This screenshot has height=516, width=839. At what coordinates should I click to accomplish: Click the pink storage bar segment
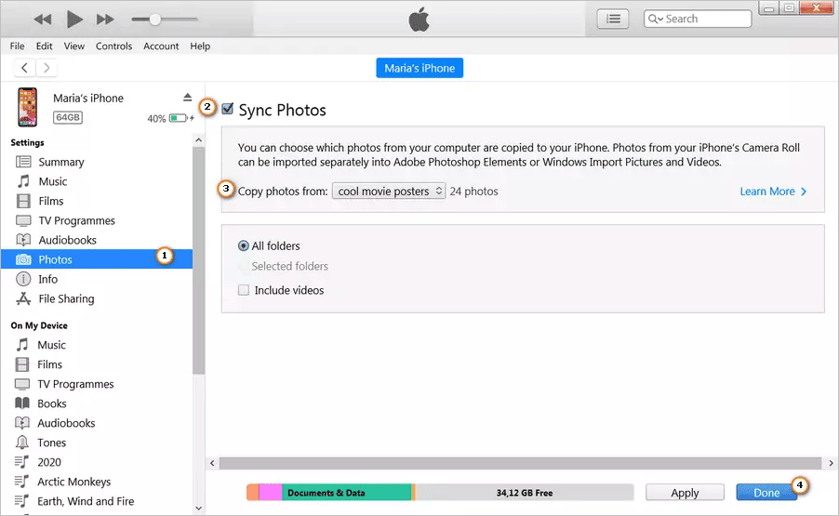pos(271,493)
